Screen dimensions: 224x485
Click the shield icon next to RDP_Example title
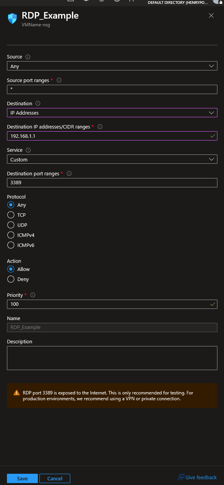tap(12, 19)
